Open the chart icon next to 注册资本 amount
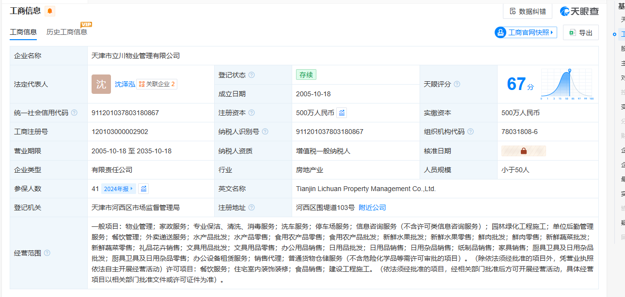This screenshot has width=625, height=297. [x=342, y=113]
